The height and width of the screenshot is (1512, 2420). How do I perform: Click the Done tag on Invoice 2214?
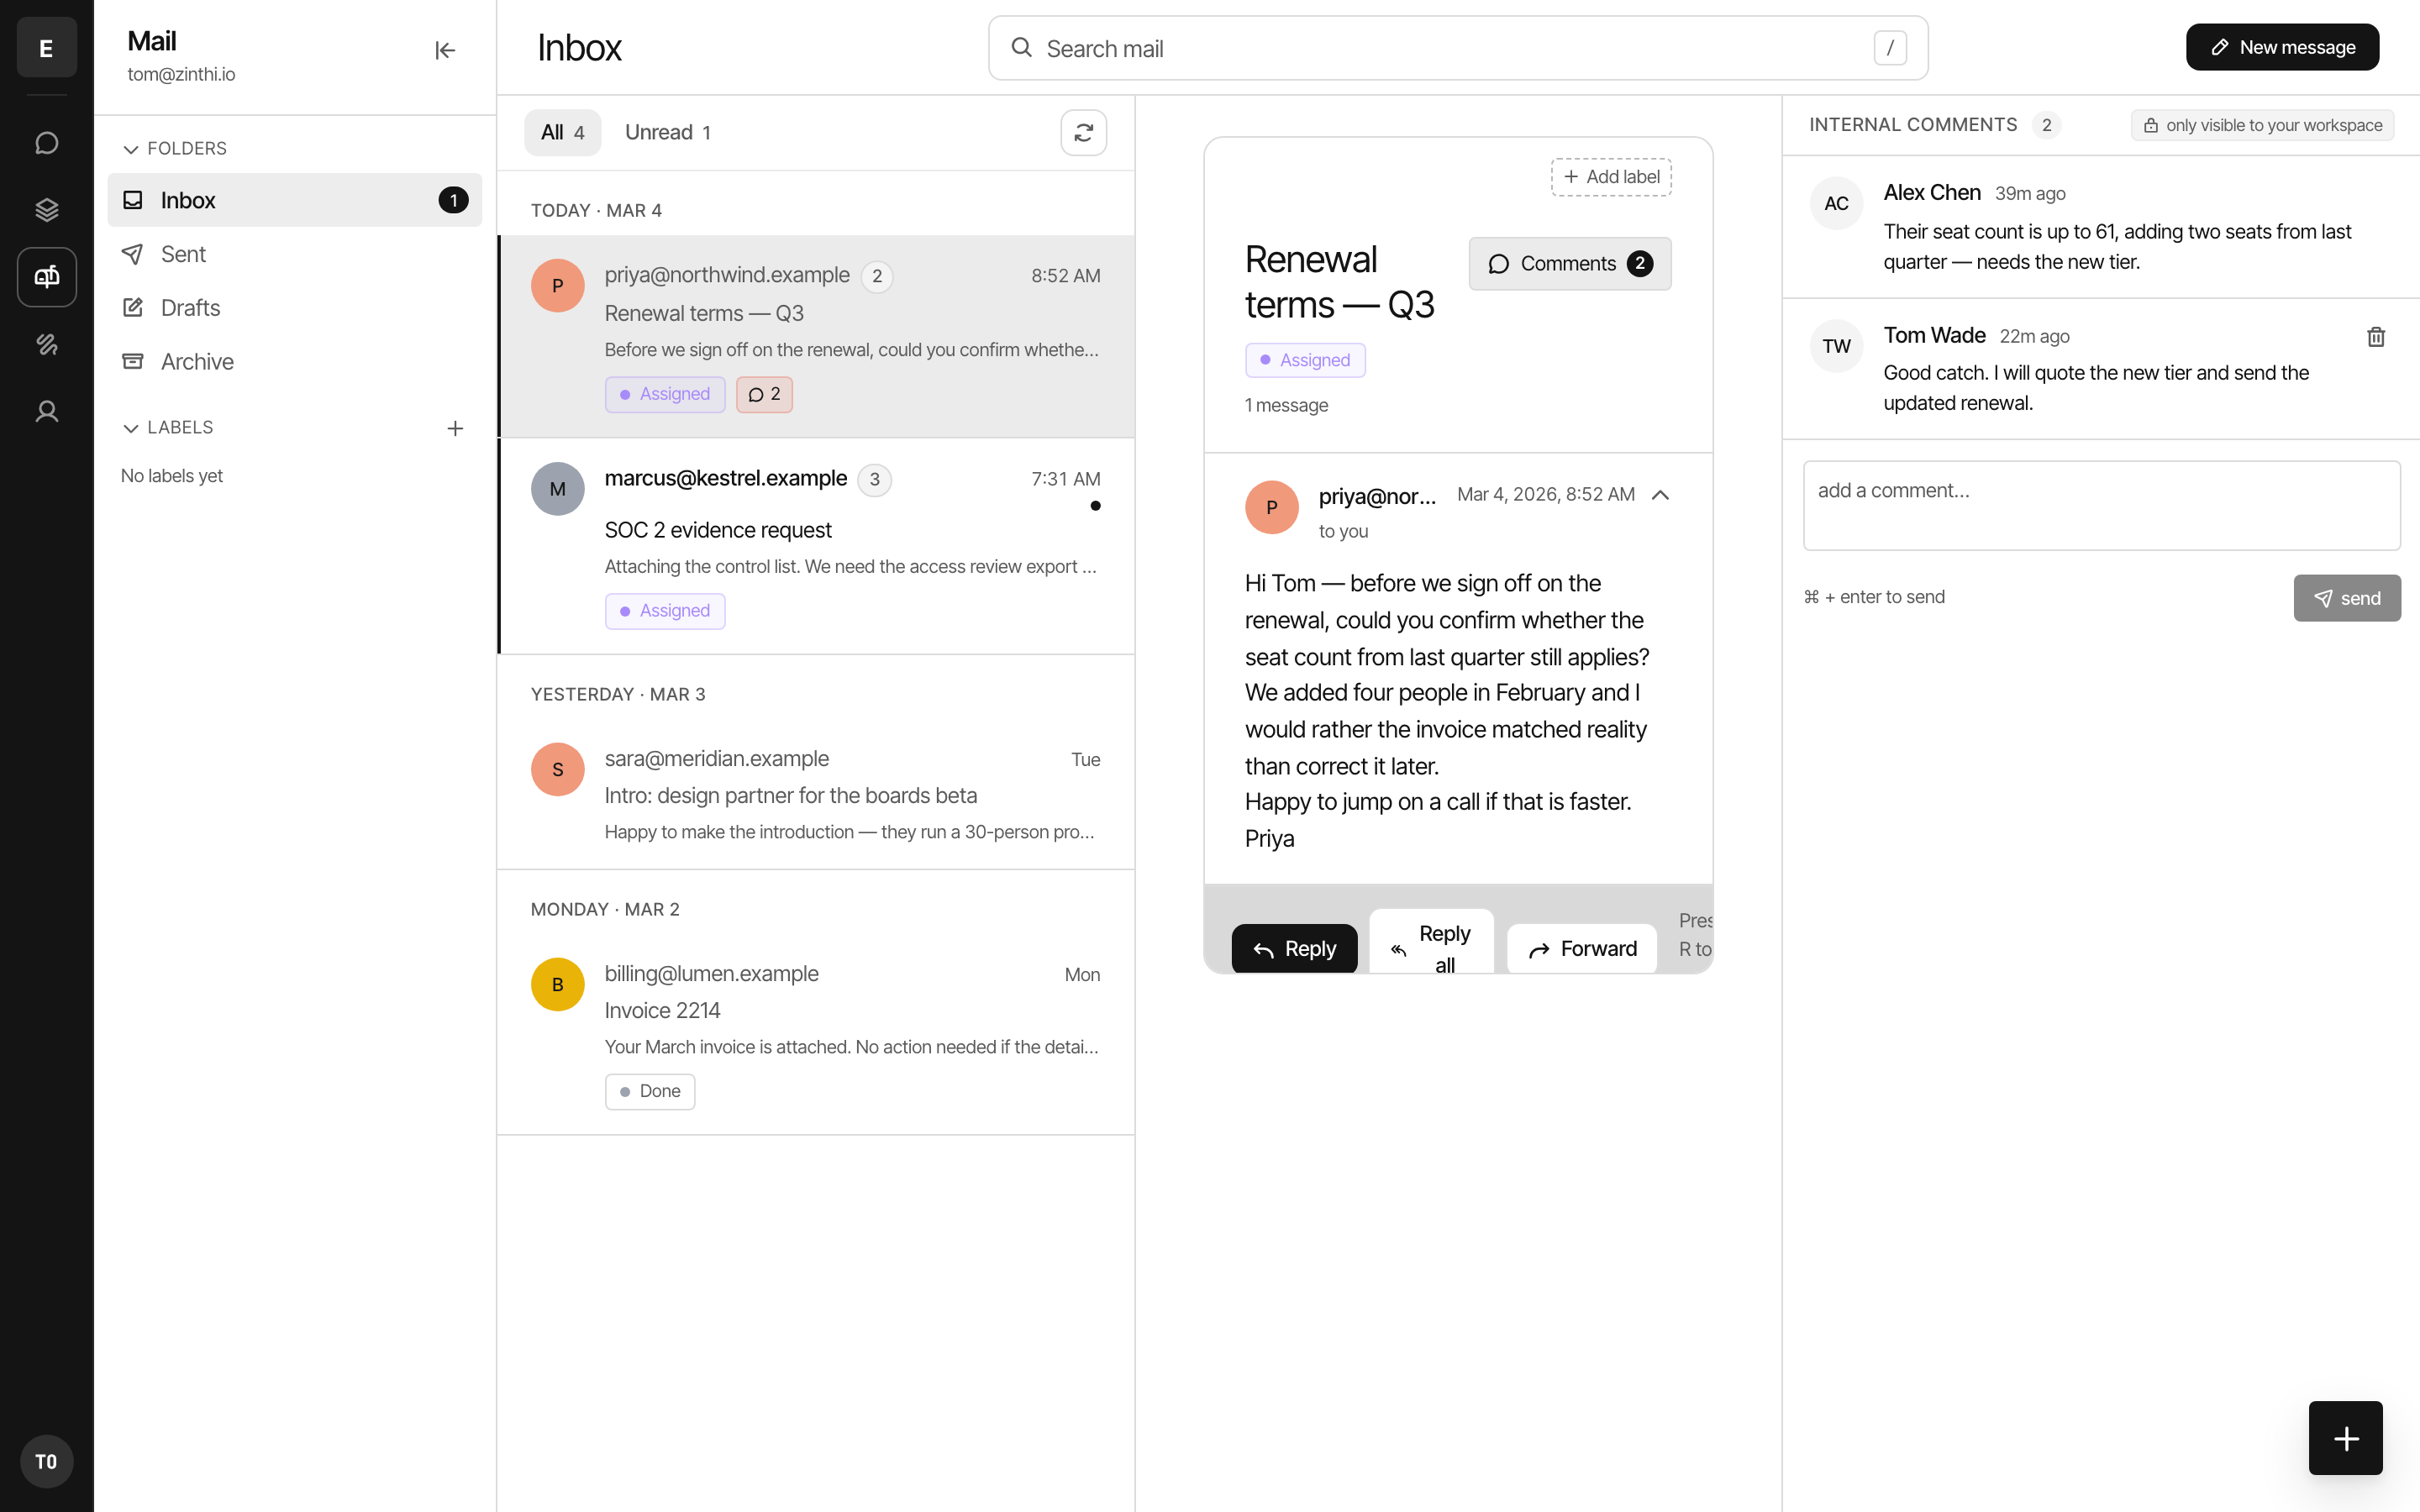650,1091
